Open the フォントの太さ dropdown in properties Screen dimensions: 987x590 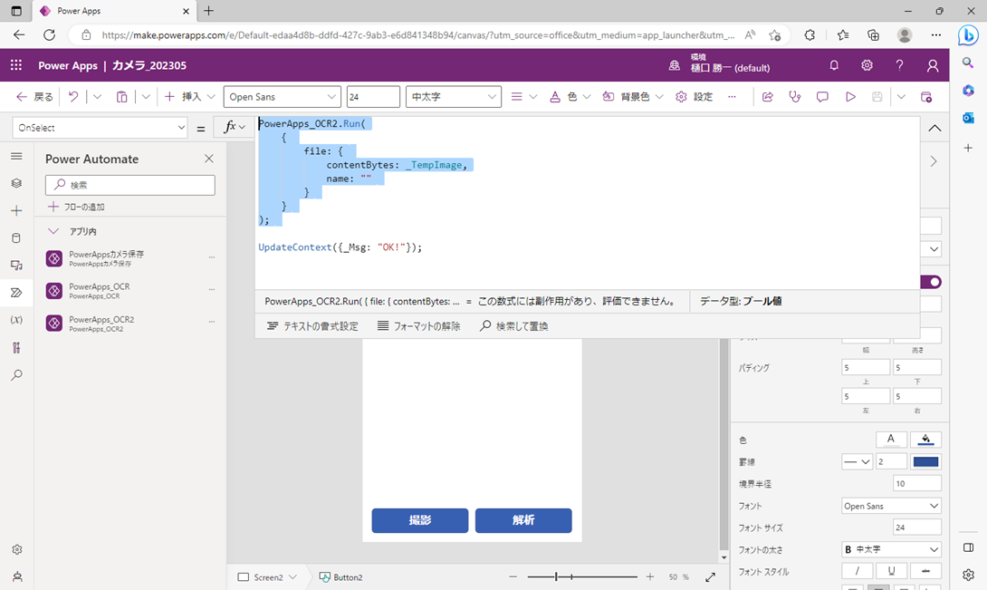[891, 549]
